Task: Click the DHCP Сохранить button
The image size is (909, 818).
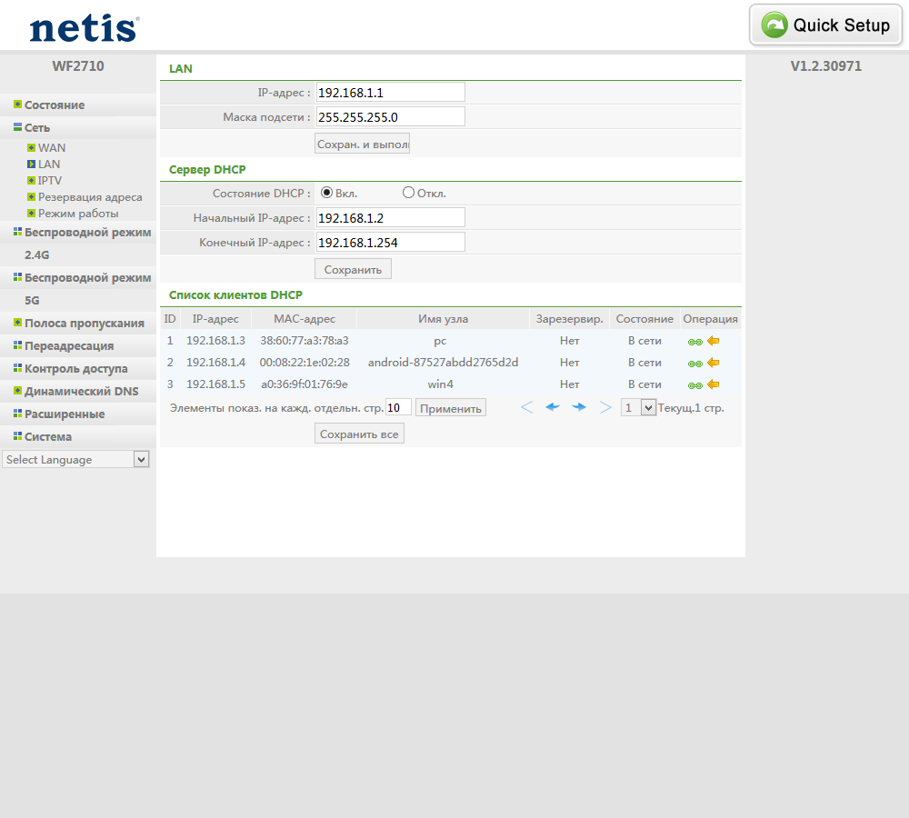Action: 353,269
